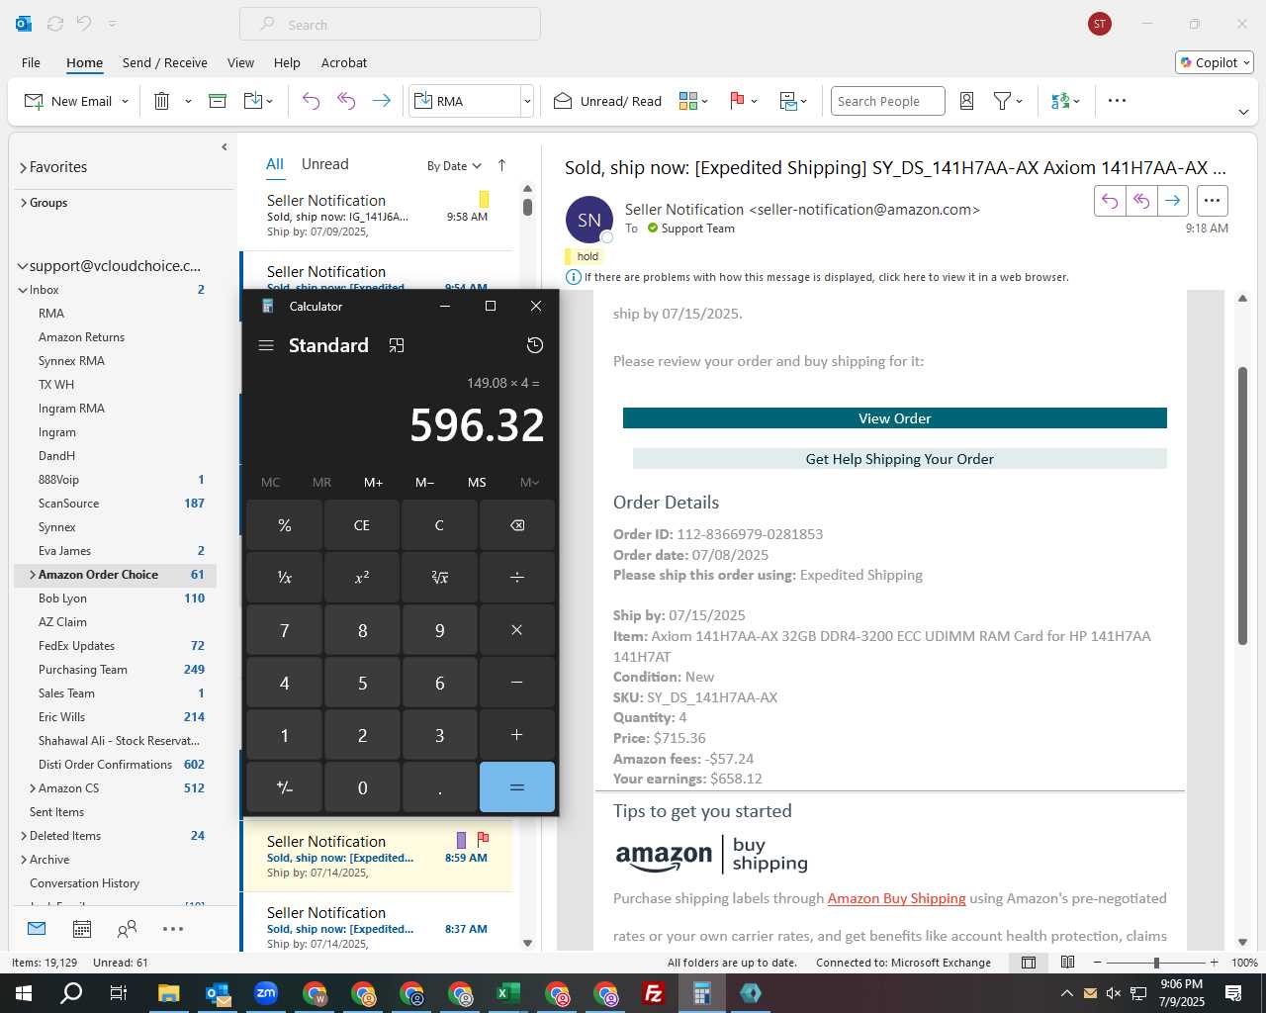Click the yellow hold category tag

coord(584,256)
